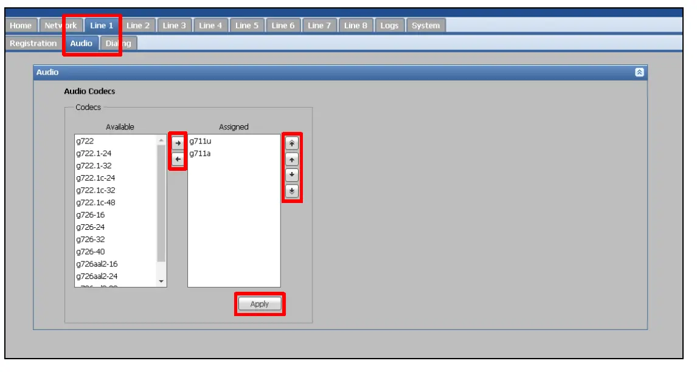
Task: Select the Line 7 tab
Action: [319, 26]
